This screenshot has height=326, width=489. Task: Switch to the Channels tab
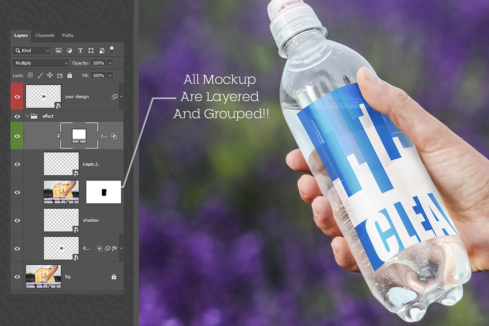(45, 35)
